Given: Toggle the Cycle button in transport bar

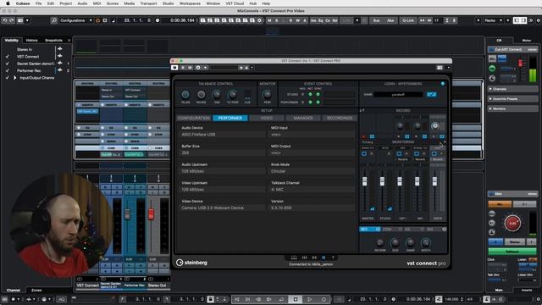Looking at the screenshot, I should [x=281, y=299].
